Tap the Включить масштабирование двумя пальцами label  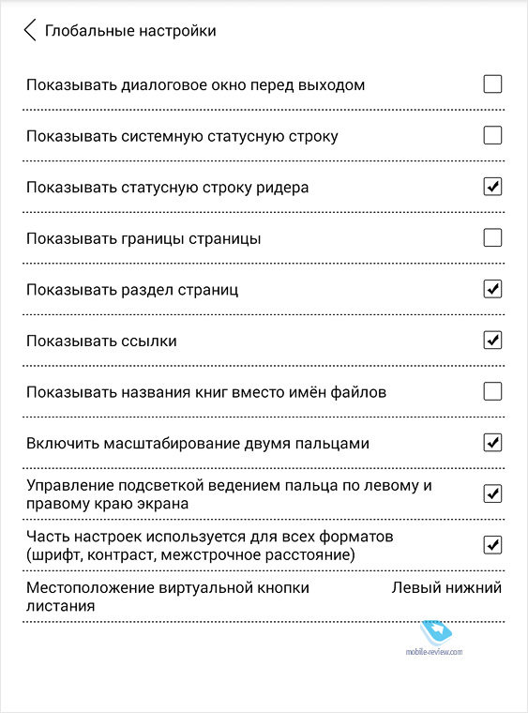point(198,444)
